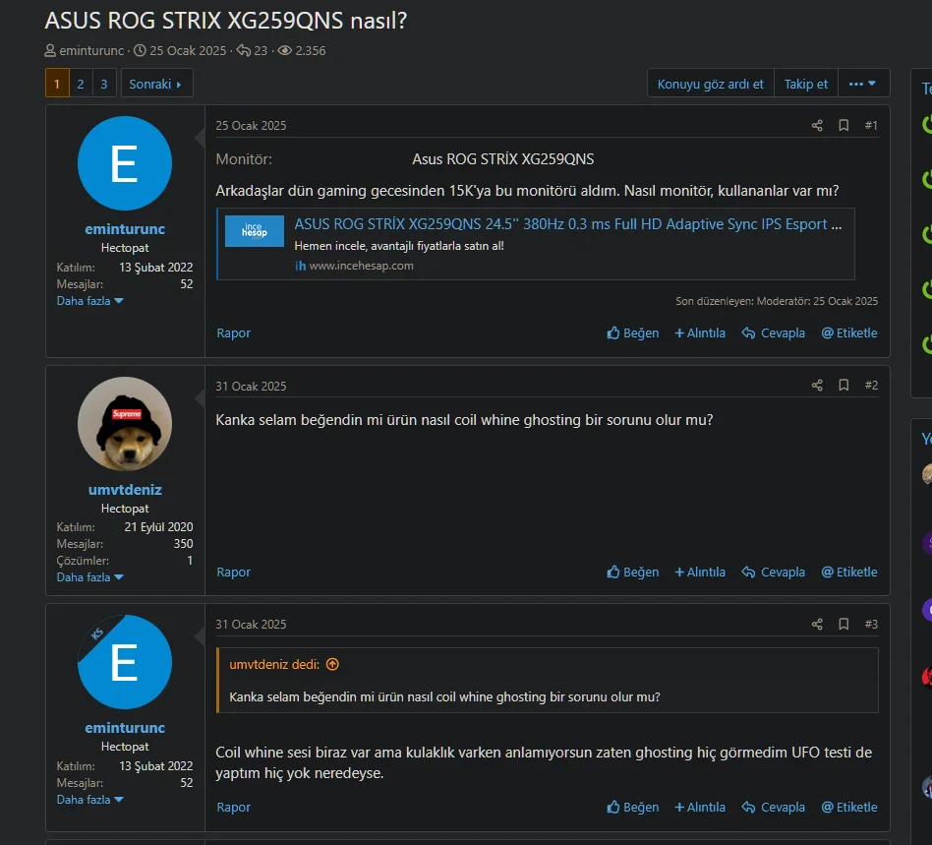Bookmark post #1
Screen dimensions: 932x845
pos(844,126)
